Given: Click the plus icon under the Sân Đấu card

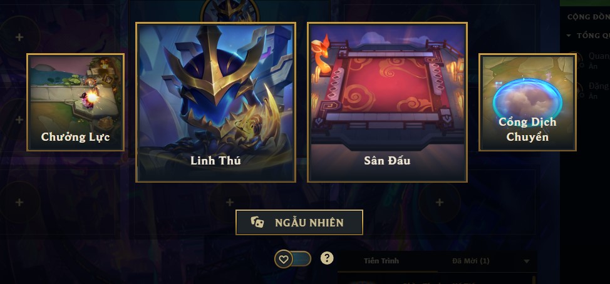Looking at the screenshot, I should click(x=439, y=203).
